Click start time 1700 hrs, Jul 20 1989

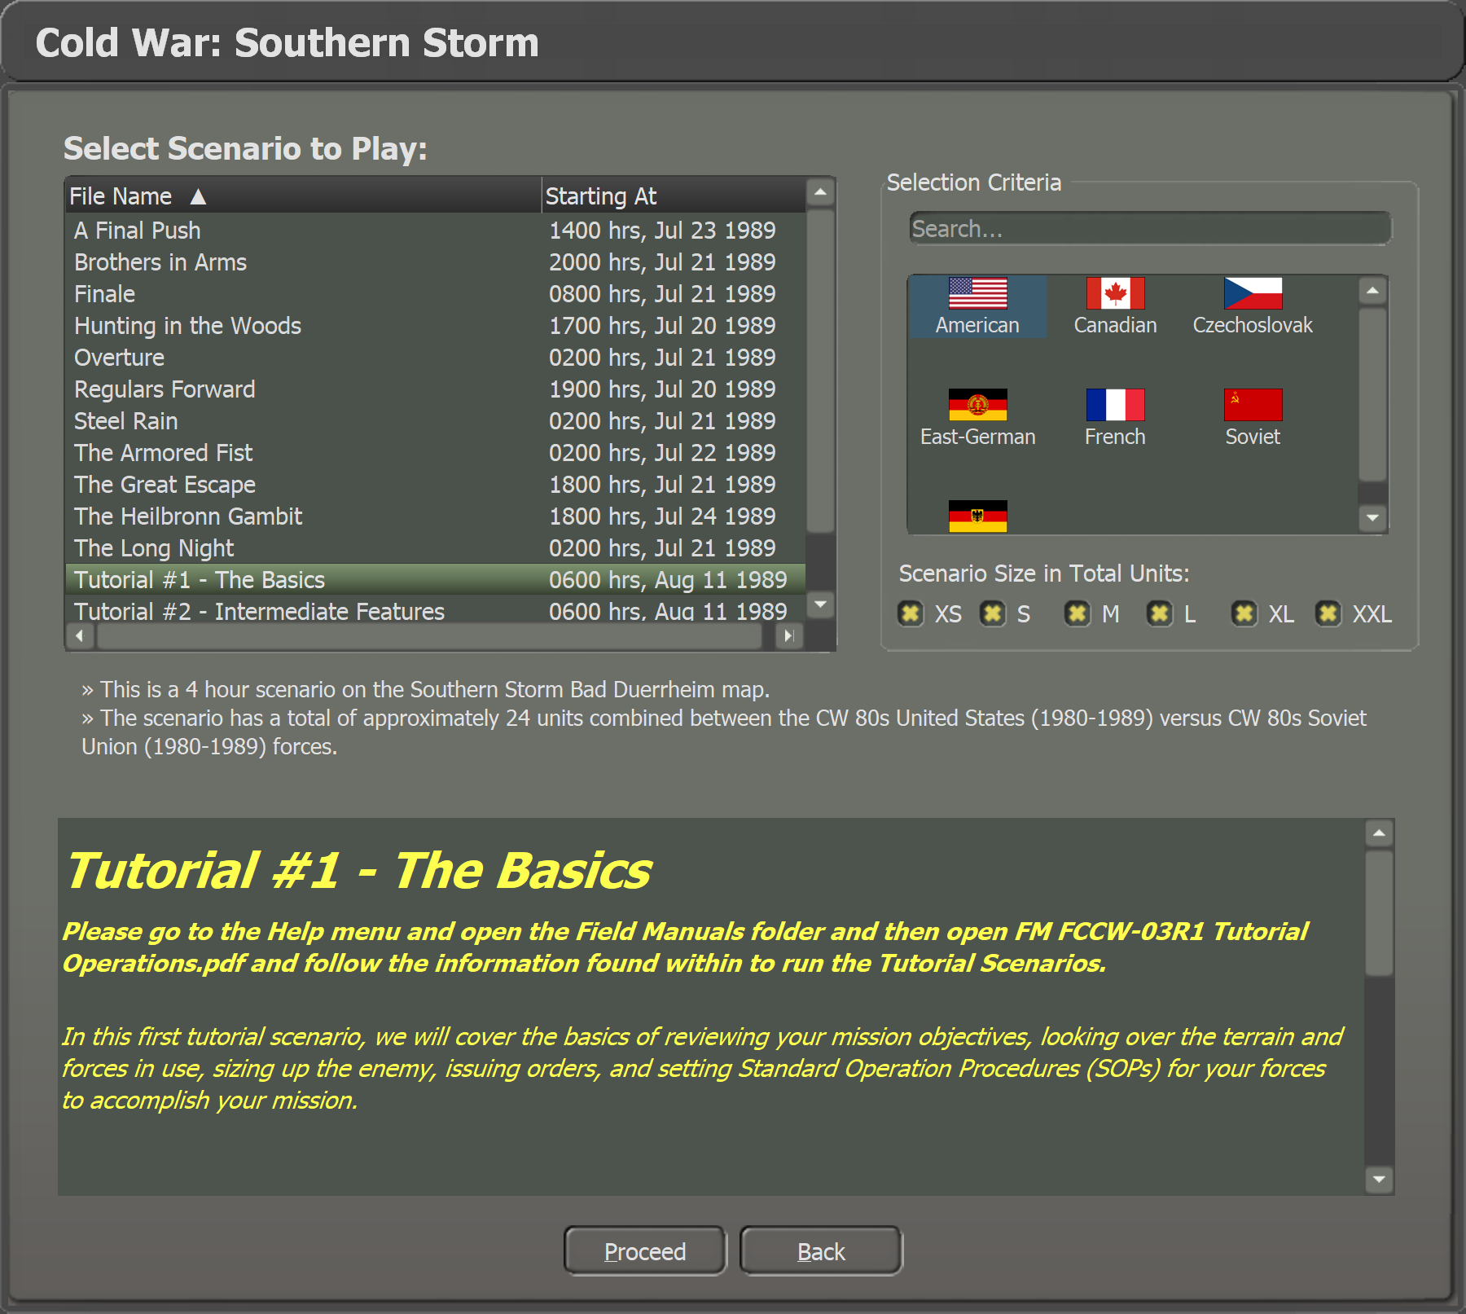point(662,326)
